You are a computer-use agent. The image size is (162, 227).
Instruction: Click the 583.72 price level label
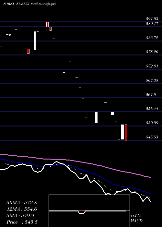click(x=152, y=38)
